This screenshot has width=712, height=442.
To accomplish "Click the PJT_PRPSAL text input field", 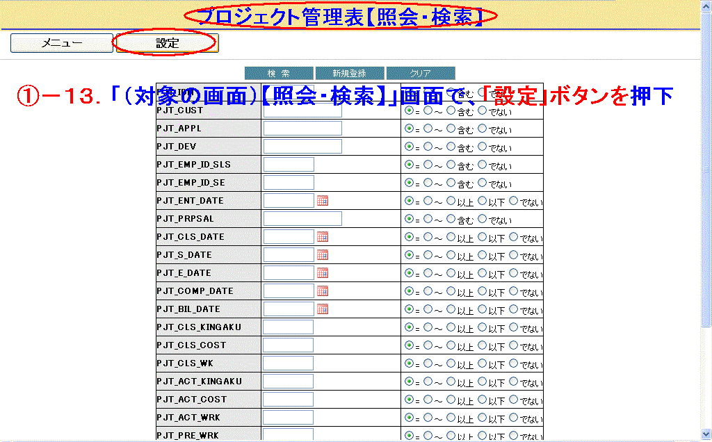I will coord(302,219).
